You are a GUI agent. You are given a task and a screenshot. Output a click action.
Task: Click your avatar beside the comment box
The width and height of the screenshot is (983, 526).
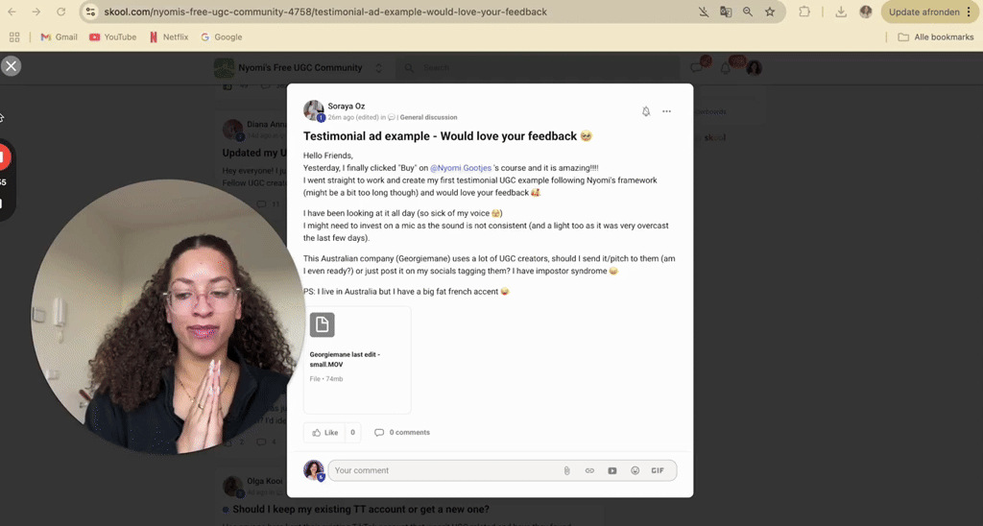314,470
